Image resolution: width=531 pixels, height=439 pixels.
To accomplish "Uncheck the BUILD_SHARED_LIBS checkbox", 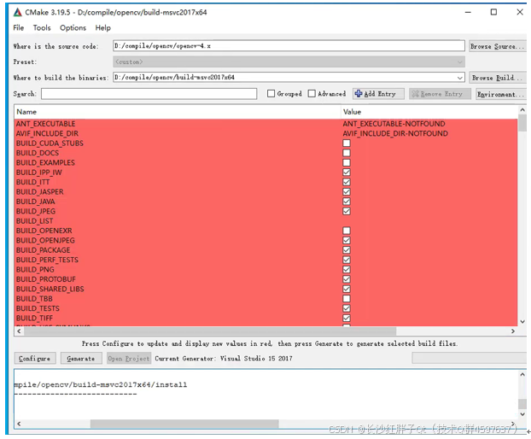I will pyautogui.click(x=347, y=289).
